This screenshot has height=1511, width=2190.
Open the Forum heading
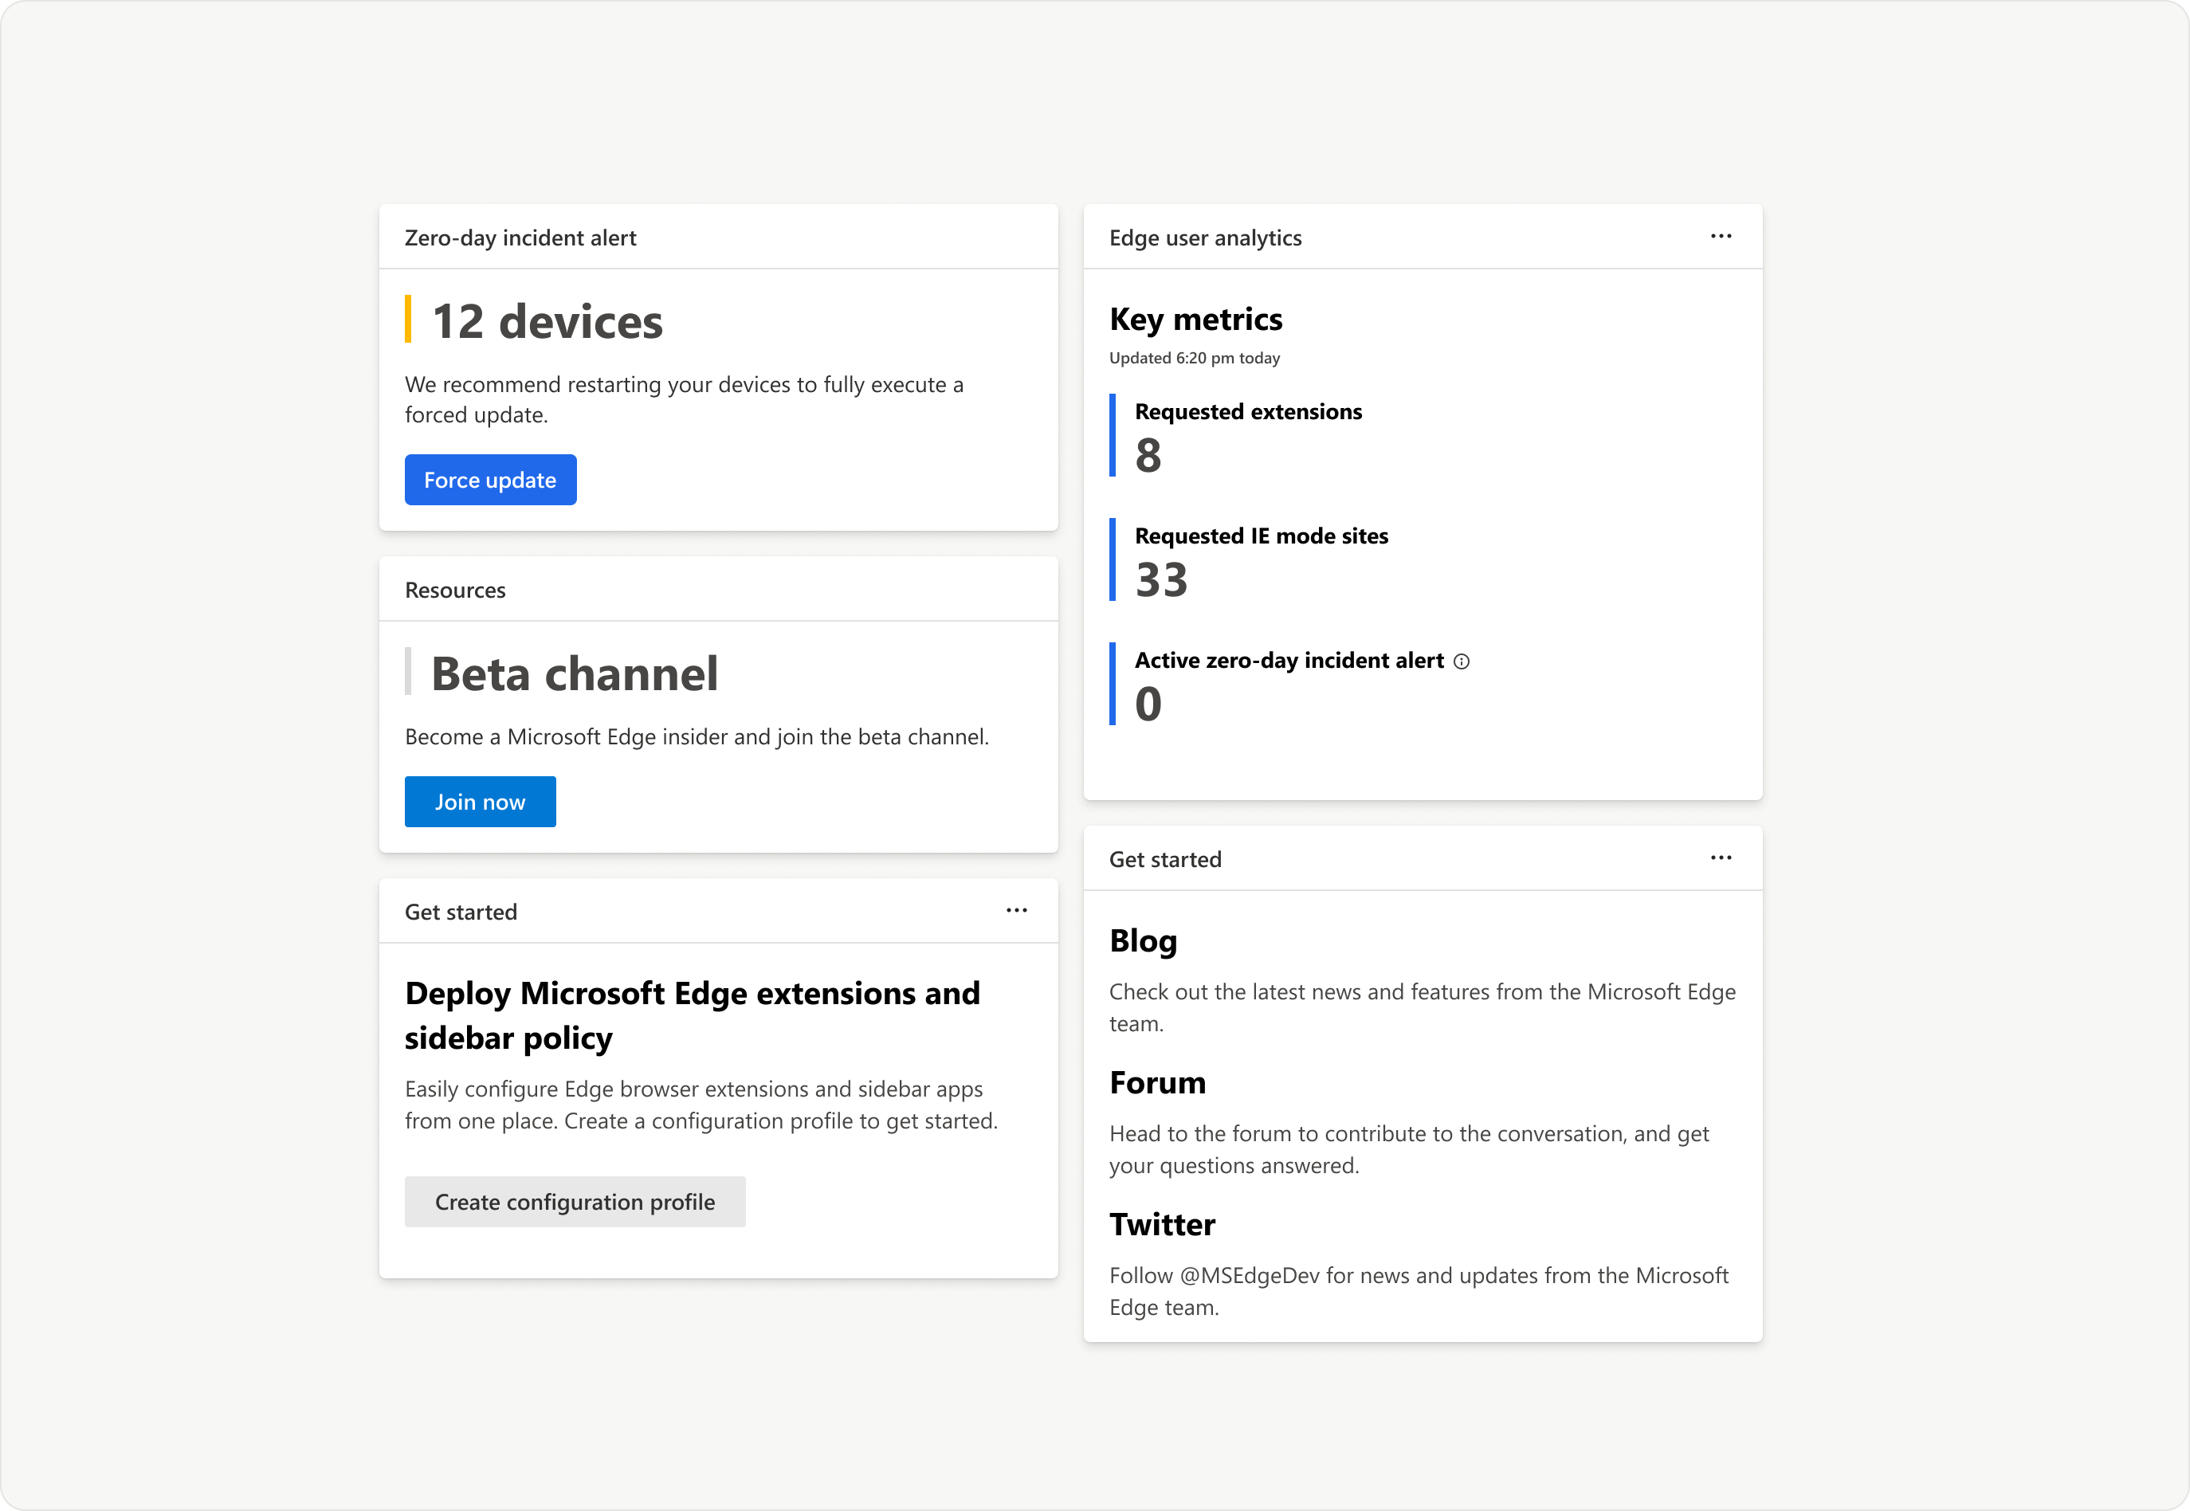pos(1158,1083)
